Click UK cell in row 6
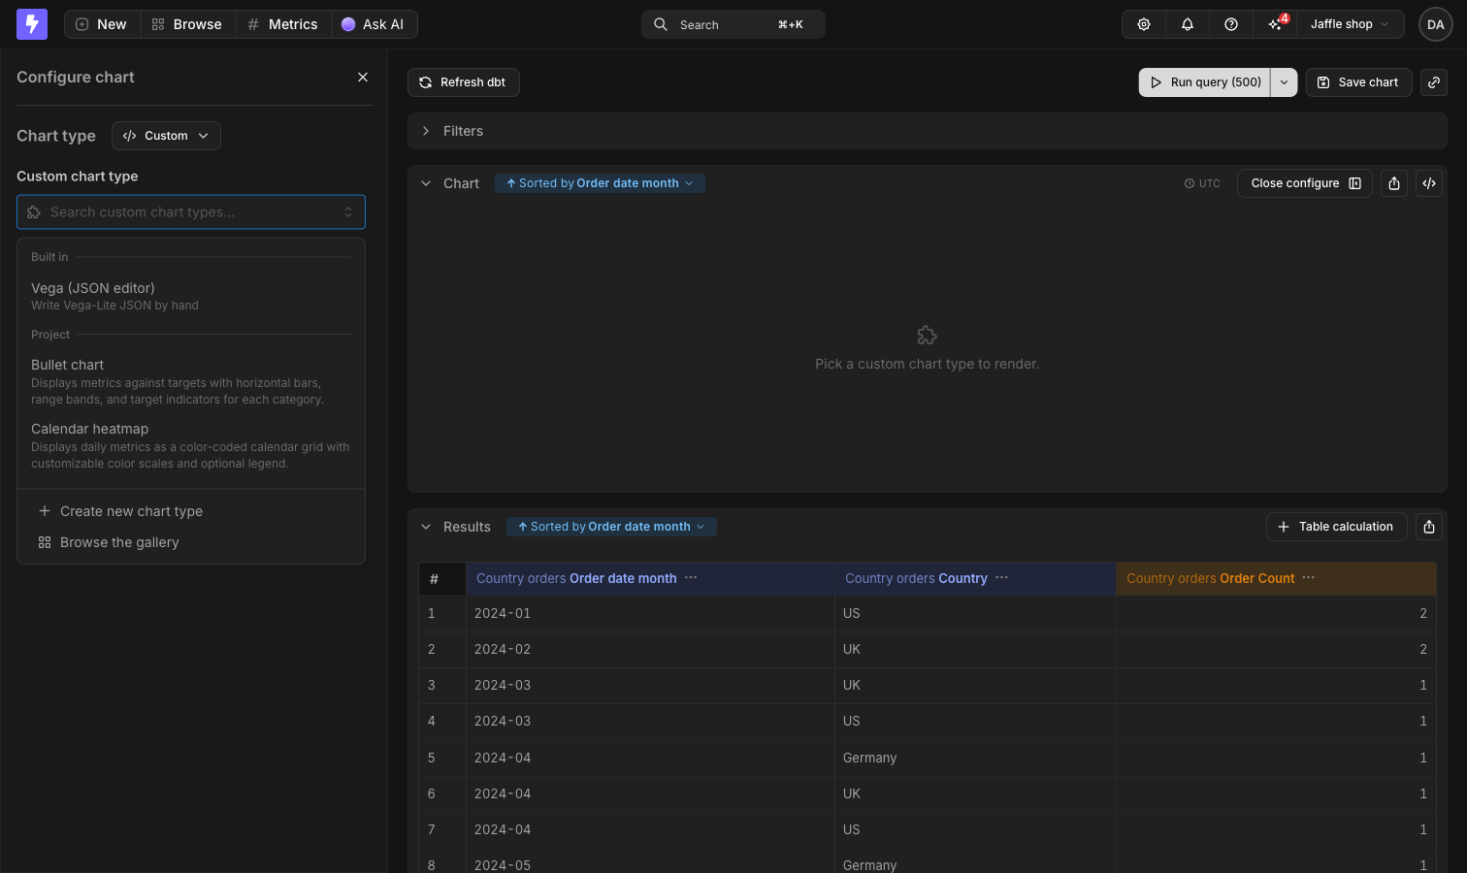This screenshot has height=873, width=1467. (x=975, y=793)
